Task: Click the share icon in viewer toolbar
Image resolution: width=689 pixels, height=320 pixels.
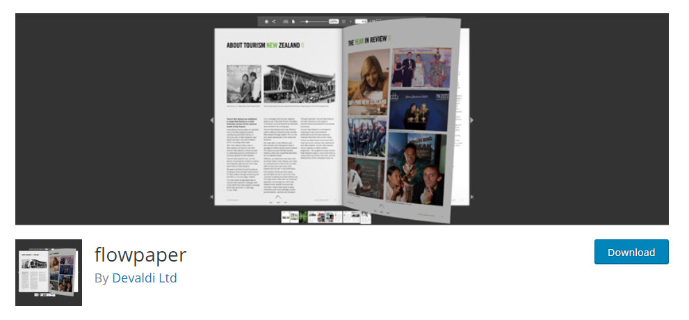Action: click(274, 22)
